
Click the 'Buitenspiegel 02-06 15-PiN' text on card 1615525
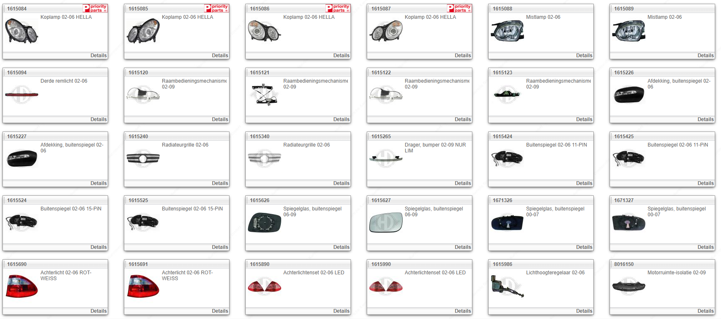(192, 209)
